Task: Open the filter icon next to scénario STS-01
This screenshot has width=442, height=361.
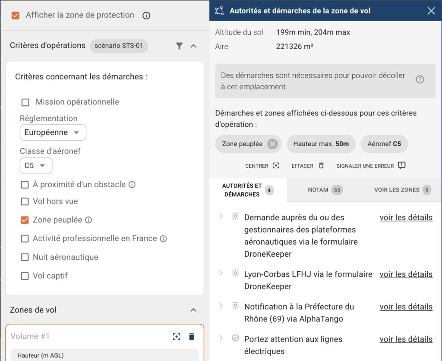Action: point(180,46)
